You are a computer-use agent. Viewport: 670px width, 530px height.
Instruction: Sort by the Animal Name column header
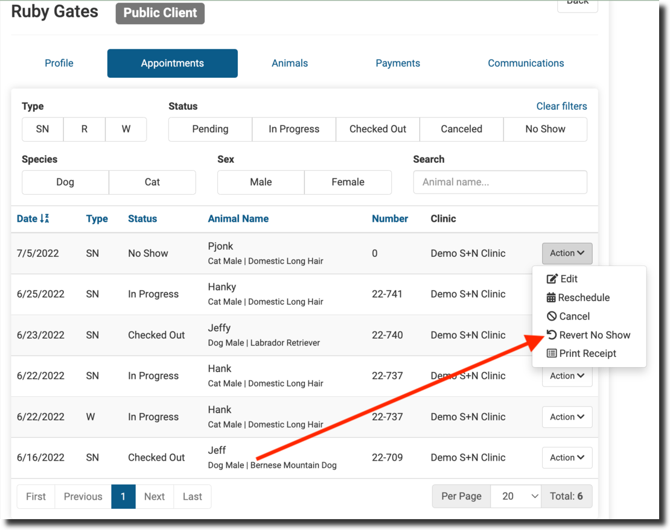pos(238,219)
